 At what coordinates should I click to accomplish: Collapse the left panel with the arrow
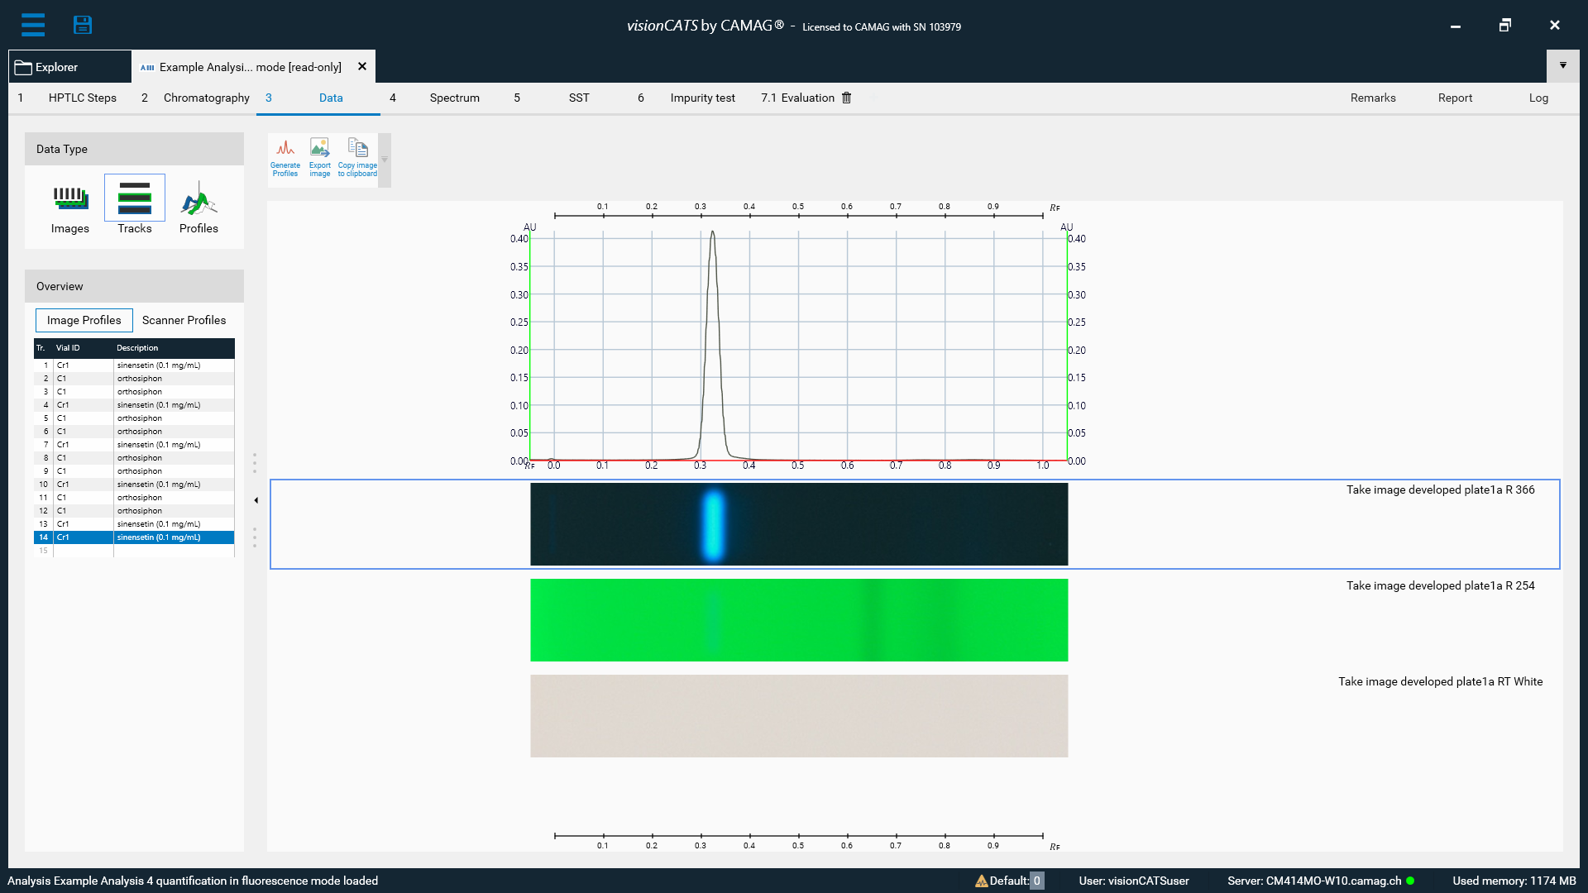[256, 500]
